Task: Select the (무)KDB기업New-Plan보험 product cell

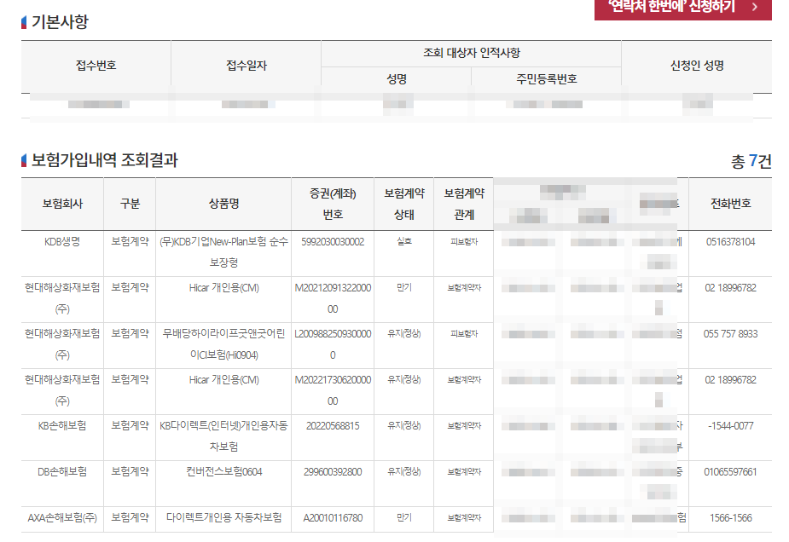Action: [x=223, y=252]
